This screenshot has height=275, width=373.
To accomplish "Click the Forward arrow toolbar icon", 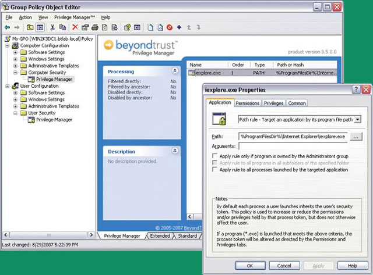I will 17,27.
